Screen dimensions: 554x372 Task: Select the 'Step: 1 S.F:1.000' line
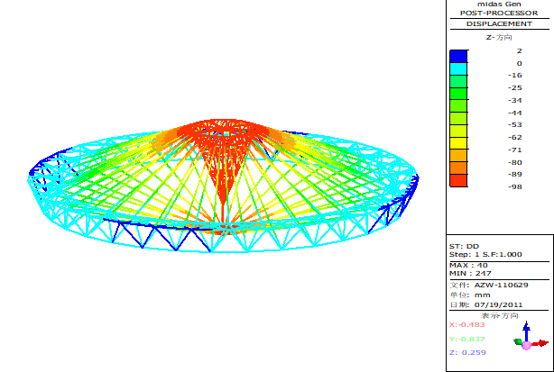pos(485,255)
